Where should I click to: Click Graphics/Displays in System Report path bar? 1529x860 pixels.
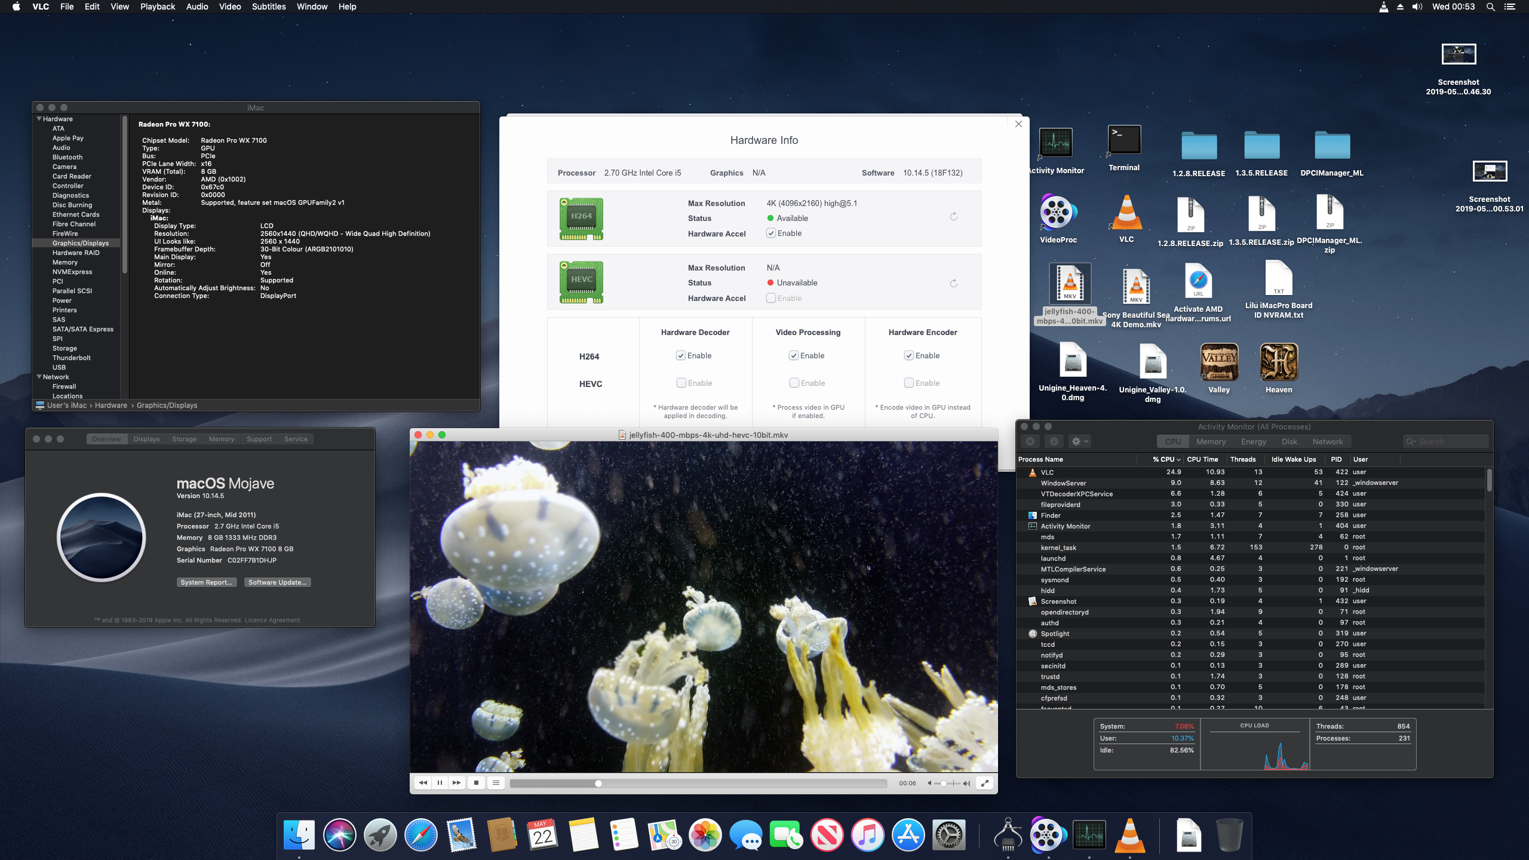click(167, 405)
